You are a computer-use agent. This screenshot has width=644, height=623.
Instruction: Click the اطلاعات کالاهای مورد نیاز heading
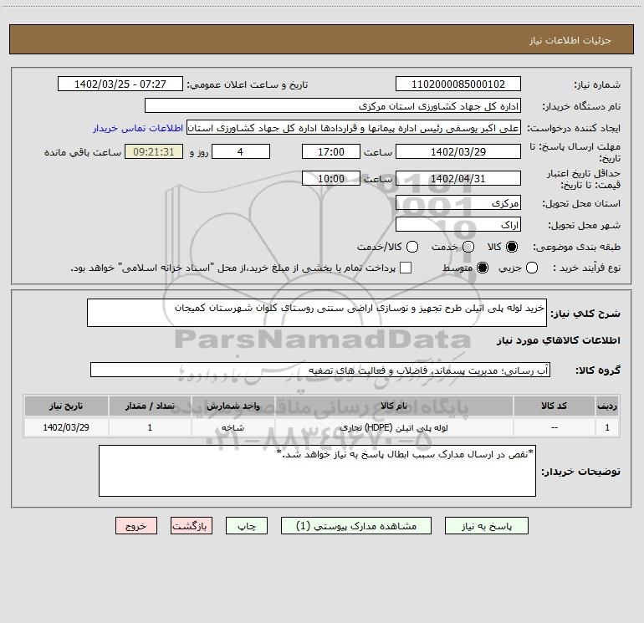(559, 340)
